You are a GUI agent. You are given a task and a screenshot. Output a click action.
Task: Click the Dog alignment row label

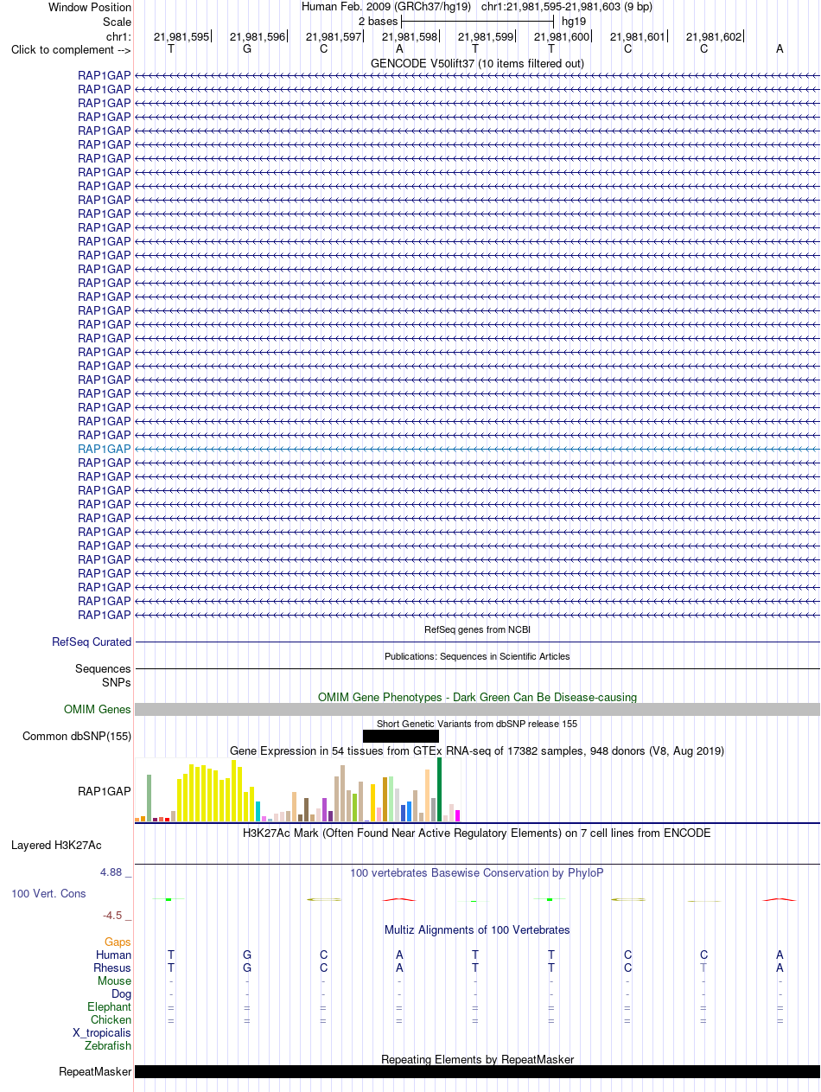pyautogui.click(x=122, y=993)
